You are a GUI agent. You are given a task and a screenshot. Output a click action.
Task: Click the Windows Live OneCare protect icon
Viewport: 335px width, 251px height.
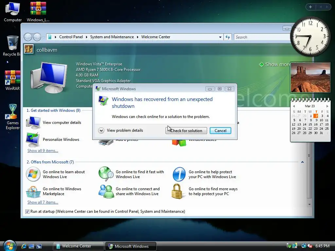[179, 174]
